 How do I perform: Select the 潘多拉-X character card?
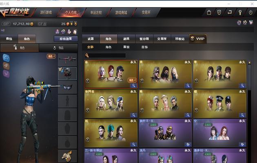[219, 156]
